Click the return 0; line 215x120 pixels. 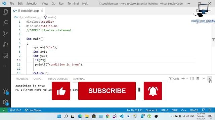[x=41, y=73]
